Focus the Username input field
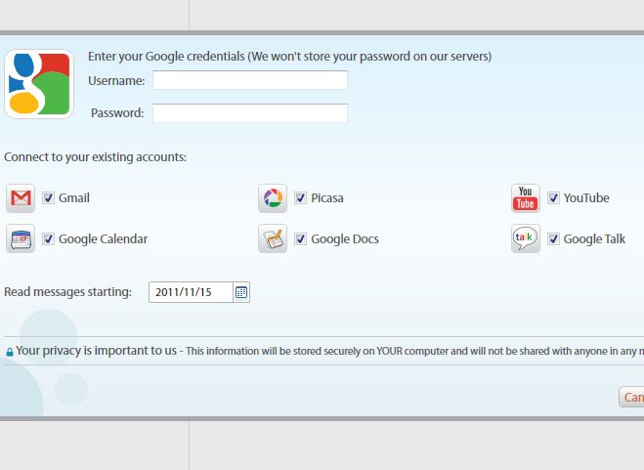 tap(250, 80)
